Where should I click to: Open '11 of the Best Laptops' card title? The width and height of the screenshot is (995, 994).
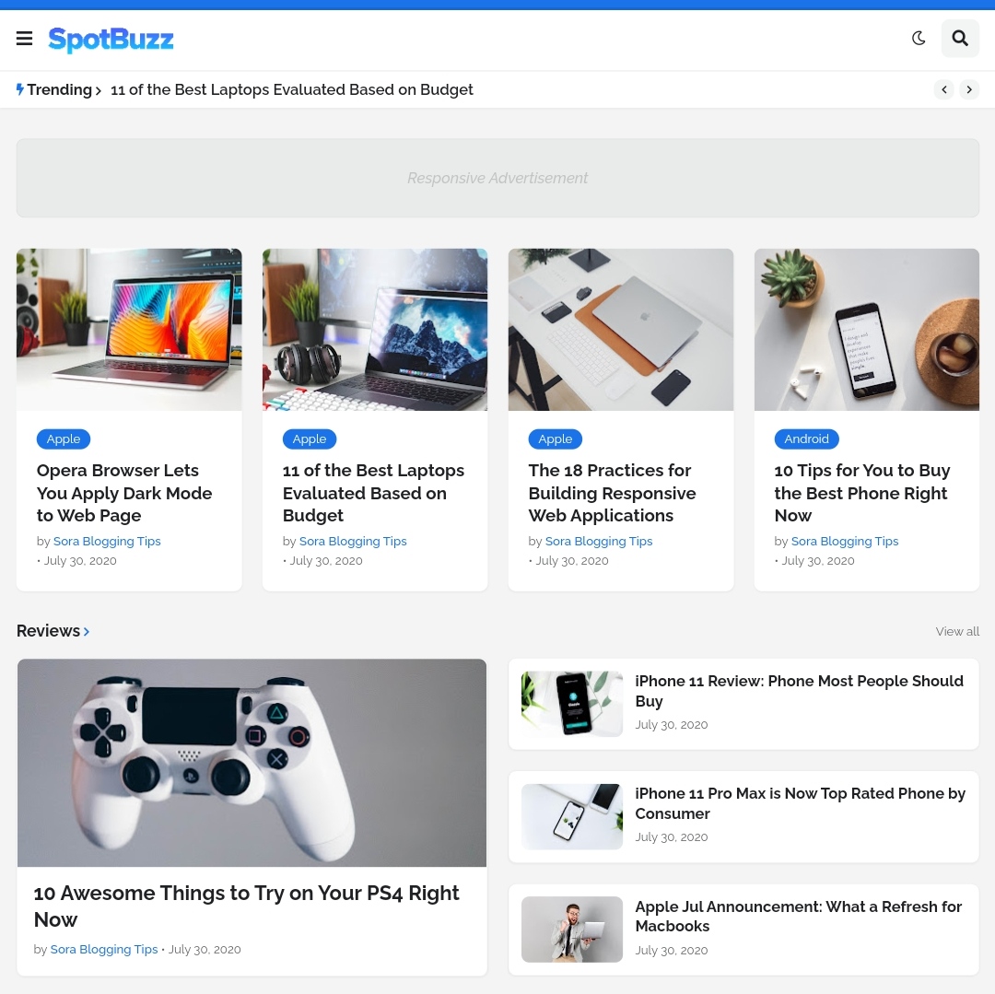[x=373, y=493]
